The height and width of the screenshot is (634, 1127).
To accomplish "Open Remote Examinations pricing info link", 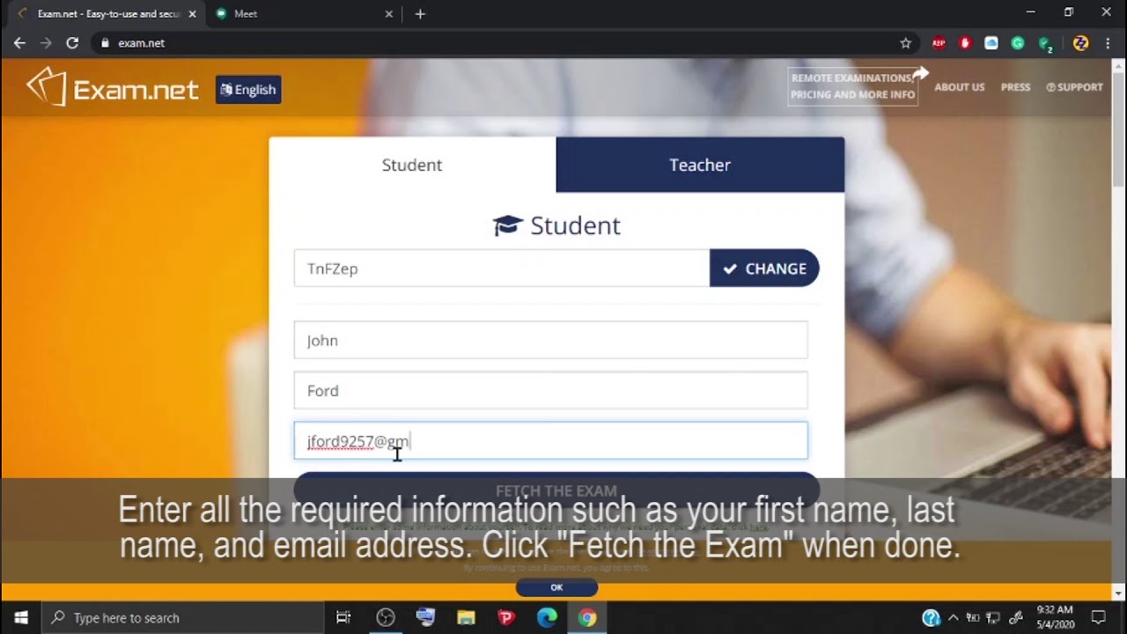I will pos(853,86).
